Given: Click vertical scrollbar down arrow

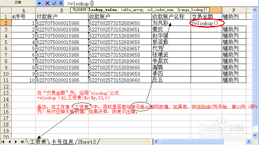Looking at the screenshot, I should click(x=255, y=135).
